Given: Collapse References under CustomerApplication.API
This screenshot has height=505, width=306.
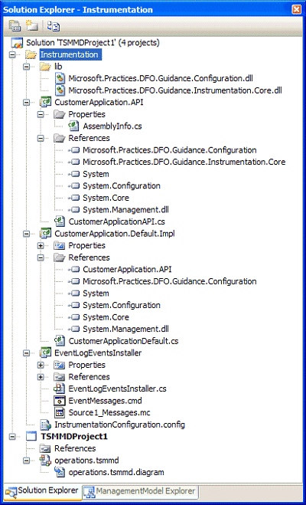Looking at the screenshot, I should point(41,139).
